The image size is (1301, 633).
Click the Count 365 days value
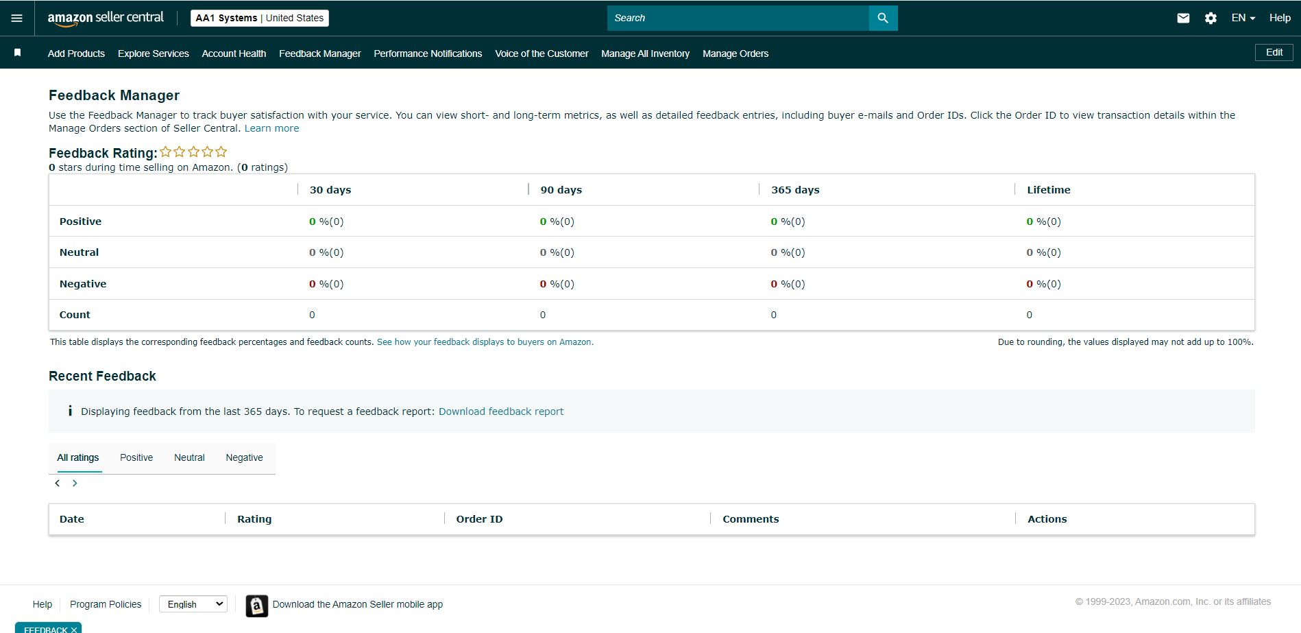(774, 315)
